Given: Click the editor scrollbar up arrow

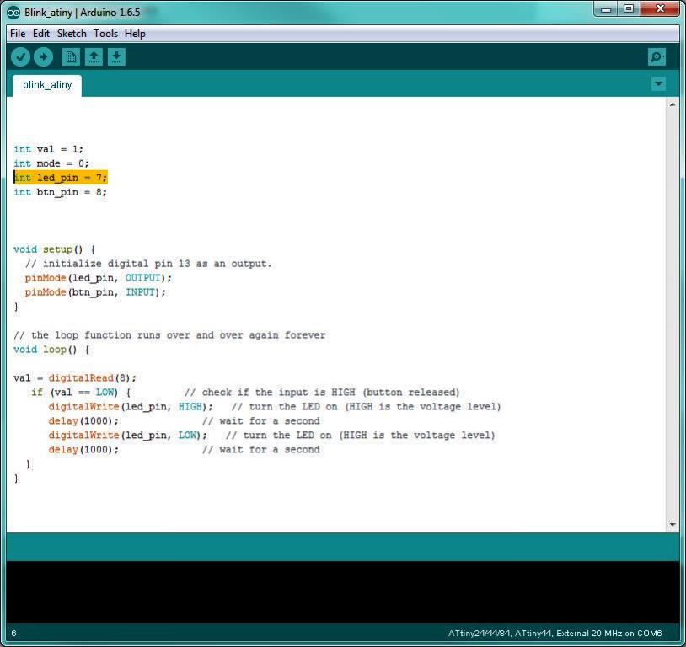Looking at the screenshot, I should (673, 104).
